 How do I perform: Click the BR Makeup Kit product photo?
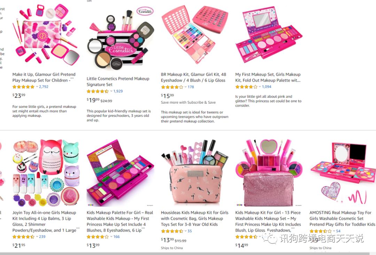[195, 35]
